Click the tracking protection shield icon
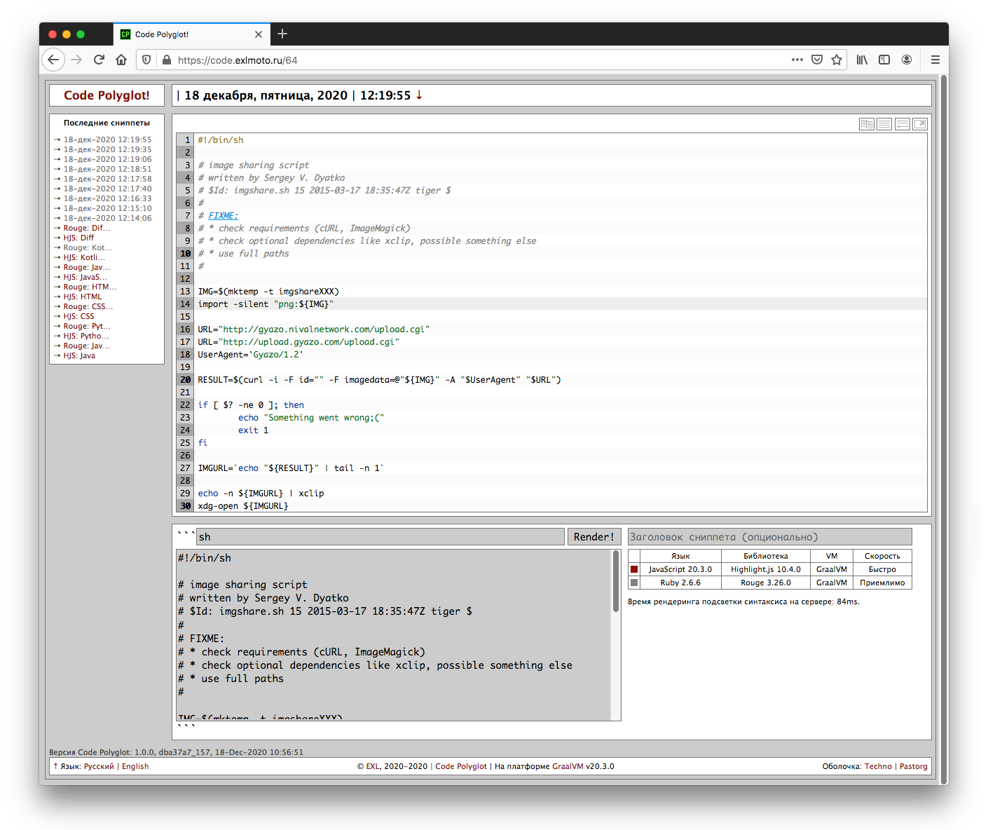 point(146,60)
